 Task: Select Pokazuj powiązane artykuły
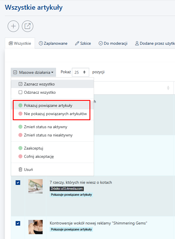(48, 105)
